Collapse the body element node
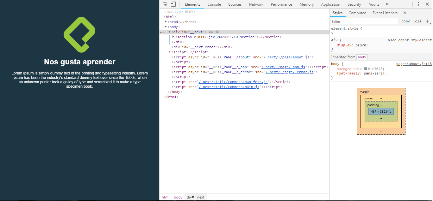Viewport: 433px width, 201px height. (x=166, y=27)
